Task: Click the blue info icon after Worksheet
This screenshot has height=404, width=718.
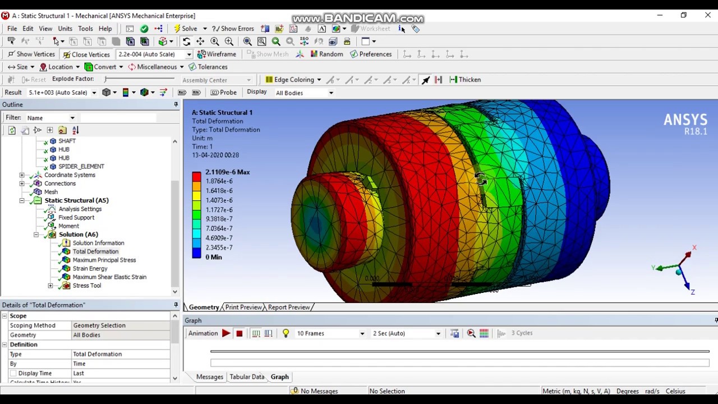Action: [x=402, y=29]
